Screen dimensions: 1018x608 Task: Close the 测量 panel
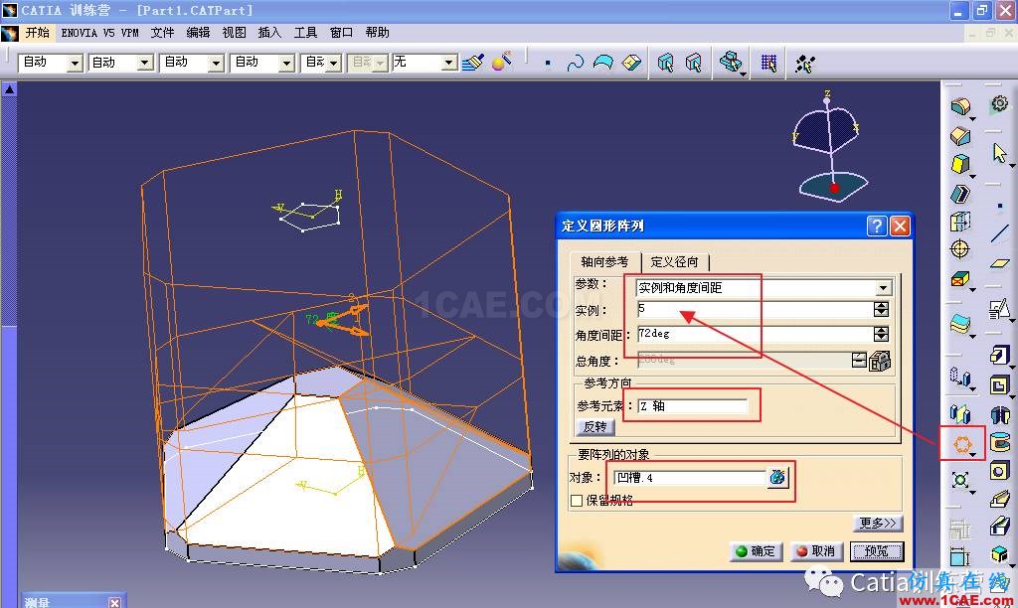tap(114, 602)
